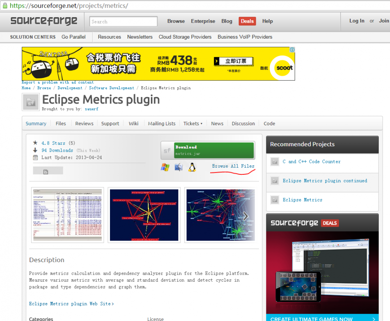Viewport: 390px width, 321px height.
Task: Expand the Tickets dropdown menu
Action: [x=193, y=123]
